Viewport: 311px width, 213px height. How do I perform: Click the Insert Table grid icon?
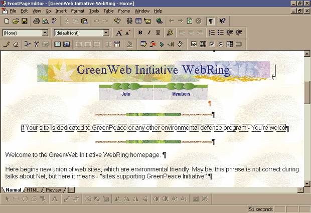pyautogui.click(x=138, y=21)
